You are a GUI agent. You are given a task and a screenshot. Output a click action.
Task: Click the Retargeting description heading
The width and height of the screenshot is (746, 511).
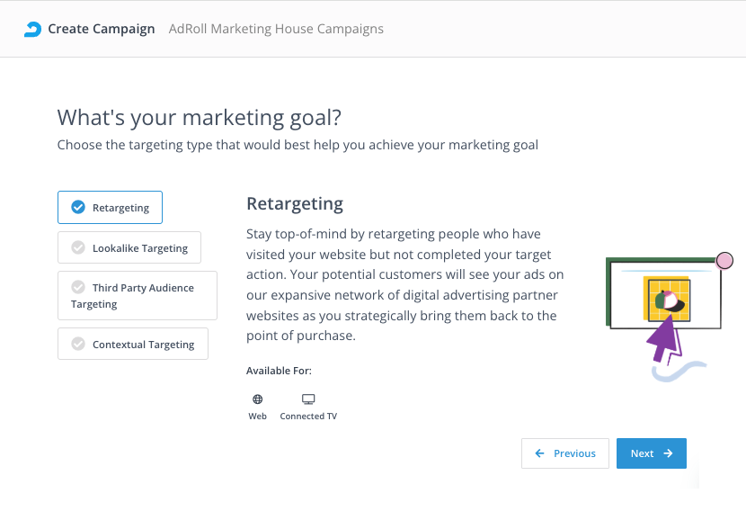tap(295, 203)
